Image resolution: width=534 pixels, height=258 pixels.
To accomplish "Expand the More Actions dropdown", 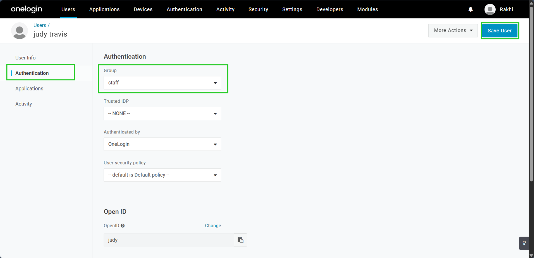I will click(453, 30).
